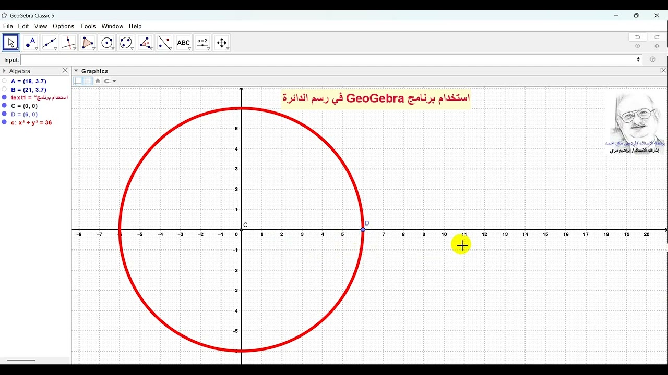Select the Line through two points tool

click(50, 43)
